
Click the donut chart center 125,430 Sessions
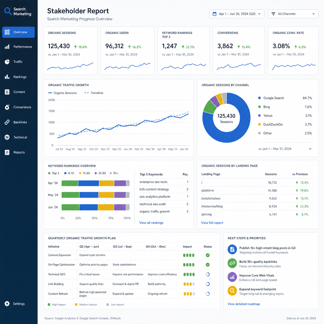coord(226,118)
